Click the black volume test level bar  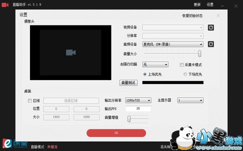(x=173, y=83)
